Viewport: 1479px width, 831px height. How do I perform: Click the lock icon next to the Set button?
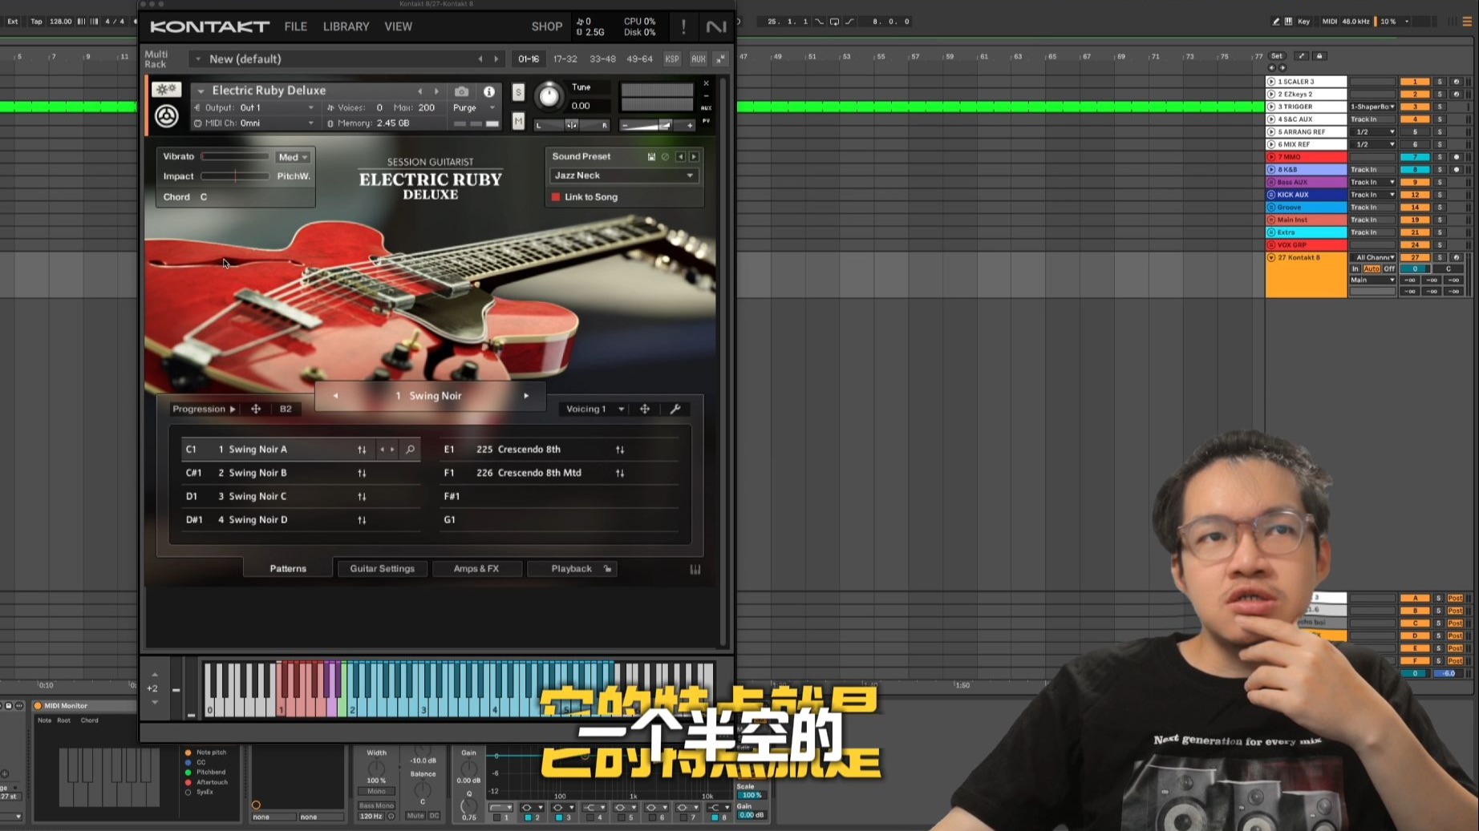coord(1319,56)
